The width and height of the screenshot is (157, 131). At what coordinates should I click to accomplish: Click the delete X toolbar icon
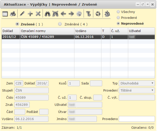pyautogui.click(x=38, y=14)
